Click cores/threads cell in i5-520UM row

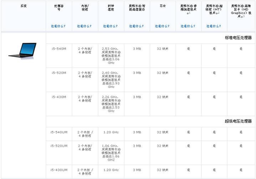(x=85, y=148)
